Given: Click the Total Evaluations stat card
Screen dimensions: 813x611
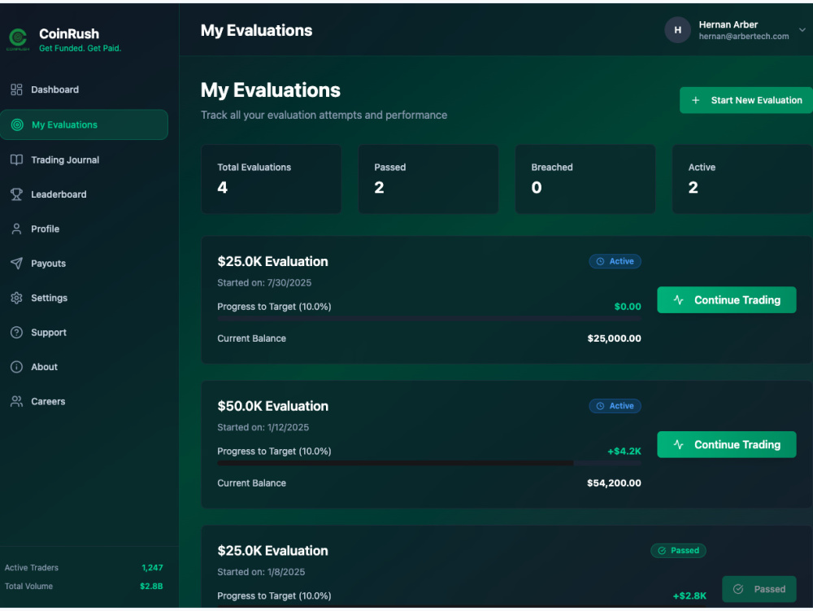Looking at the screenshot, I should 272,179.
